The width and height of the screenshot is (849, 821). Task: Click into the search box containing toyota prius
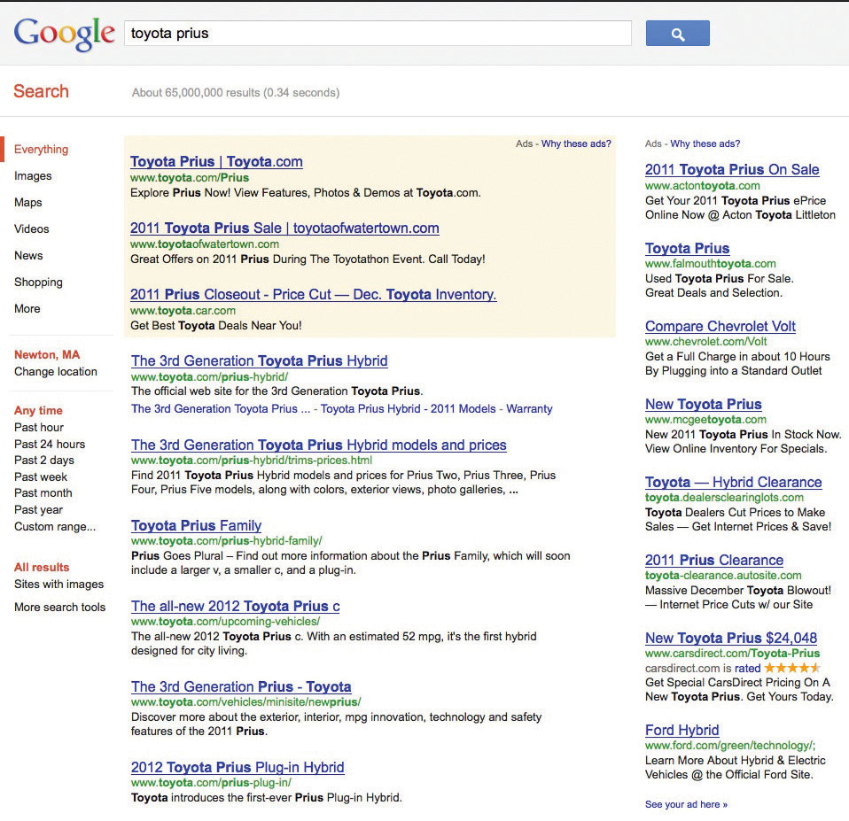[x=378, y=34]
